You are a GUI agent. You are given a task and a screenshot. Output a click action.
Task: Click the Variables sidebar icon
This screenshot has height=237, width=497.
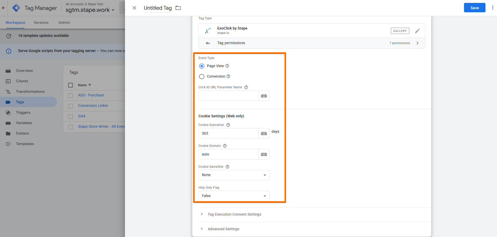pyautogui.click(x=8, y=123)
